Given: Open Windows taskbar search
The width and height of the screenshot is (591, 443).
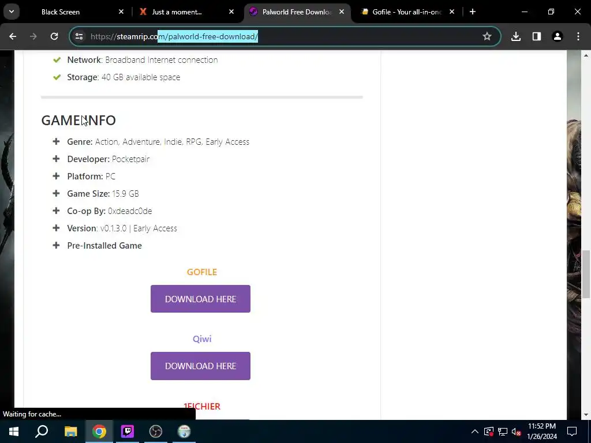Looking at the screenshot, I should coord(42,431).
